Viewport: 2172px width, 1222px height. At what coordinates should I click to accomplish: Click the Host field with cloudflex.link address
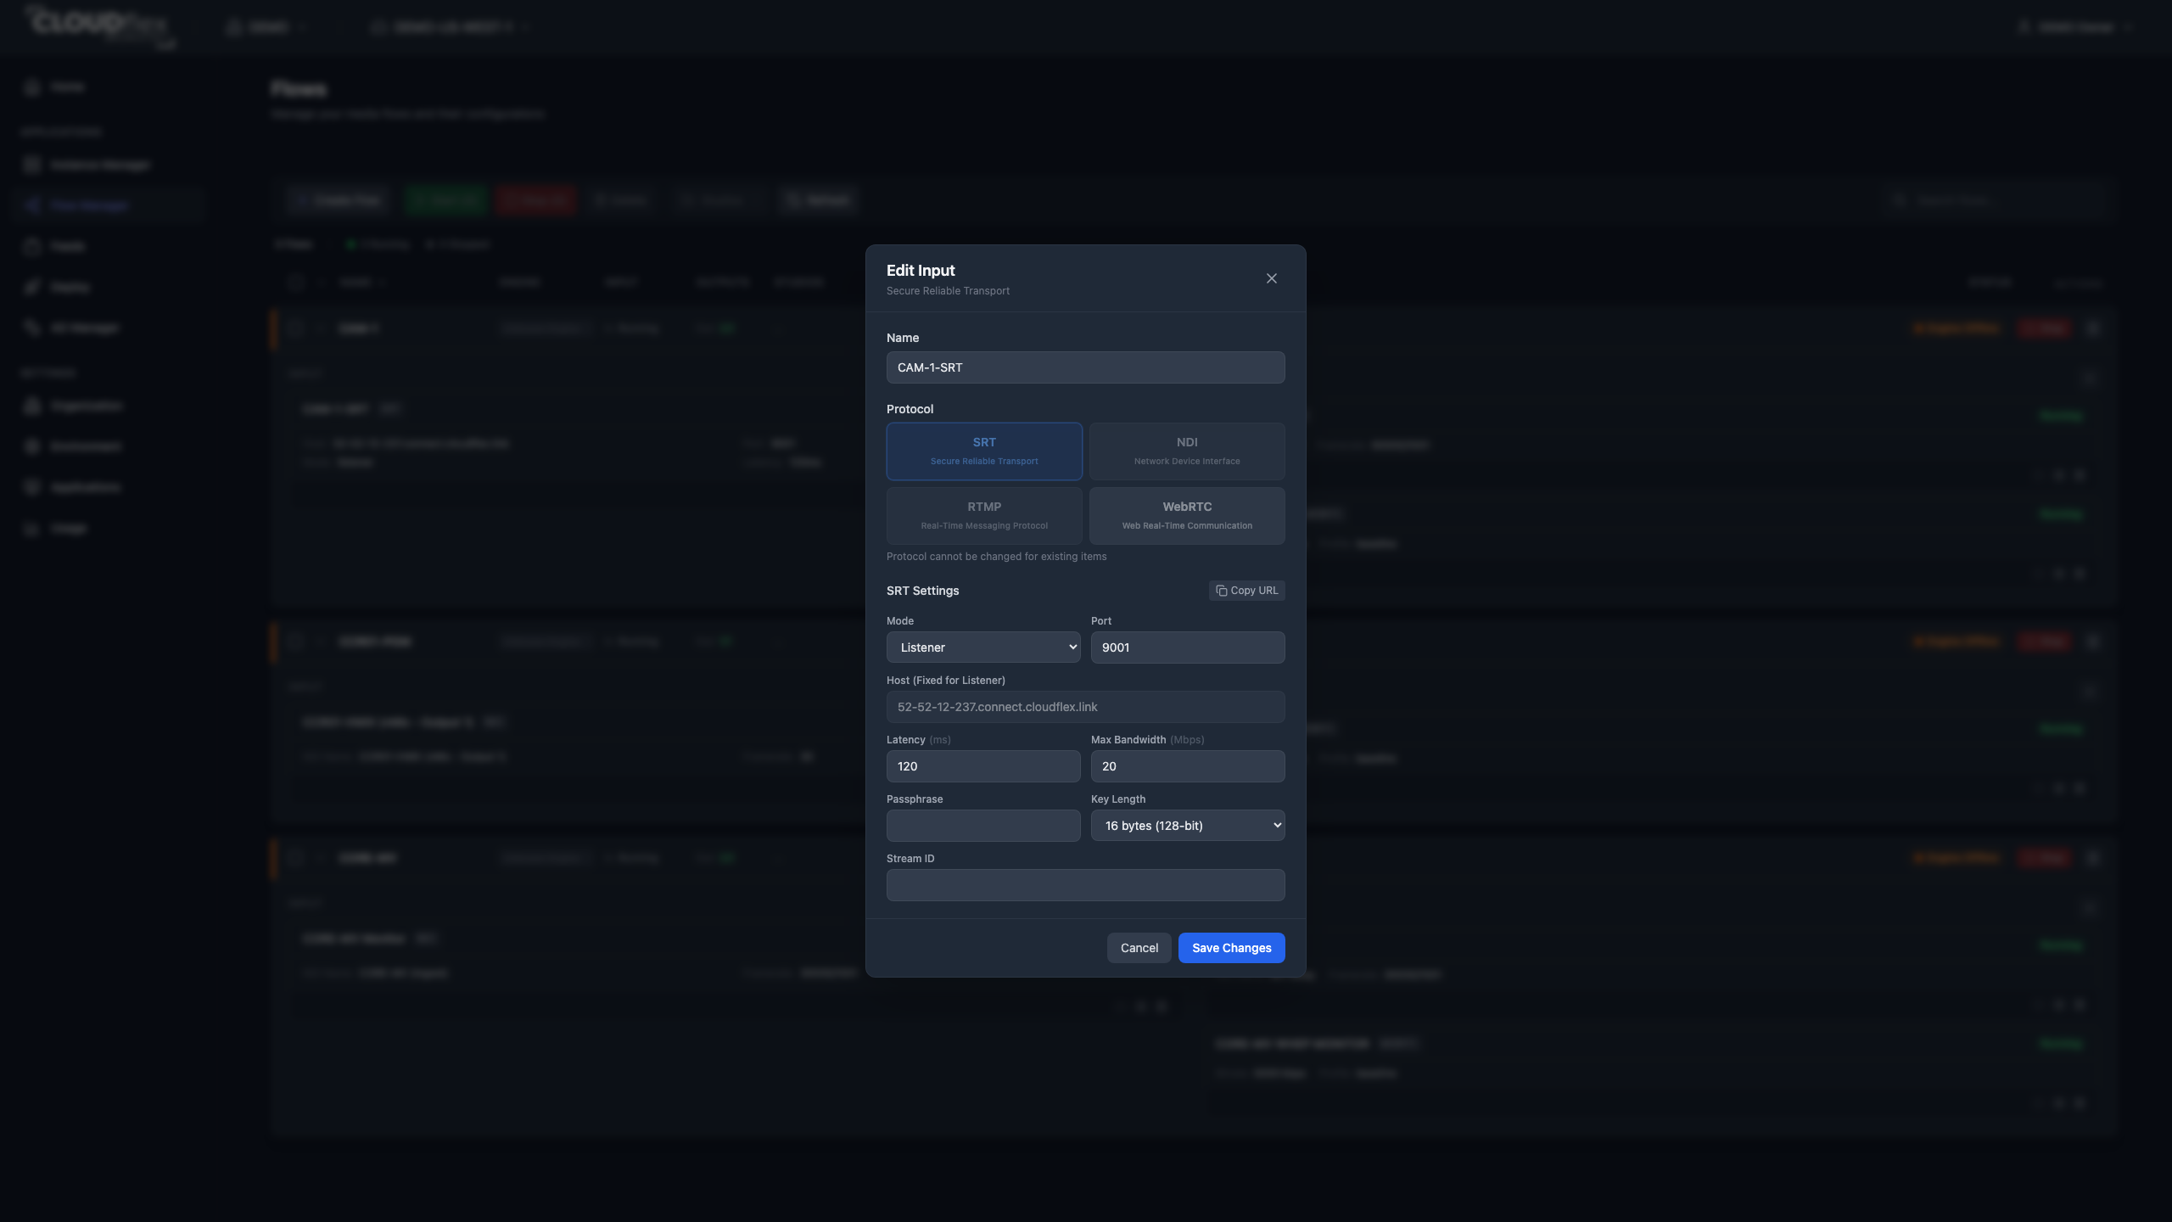[x=1085, y=707]
